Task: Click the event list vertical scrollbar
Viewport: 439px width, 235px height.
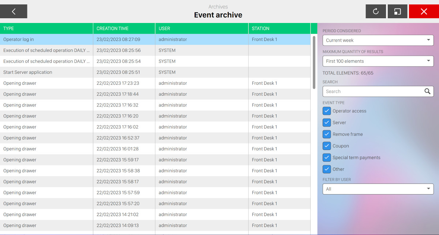Action: pos(314,62)
